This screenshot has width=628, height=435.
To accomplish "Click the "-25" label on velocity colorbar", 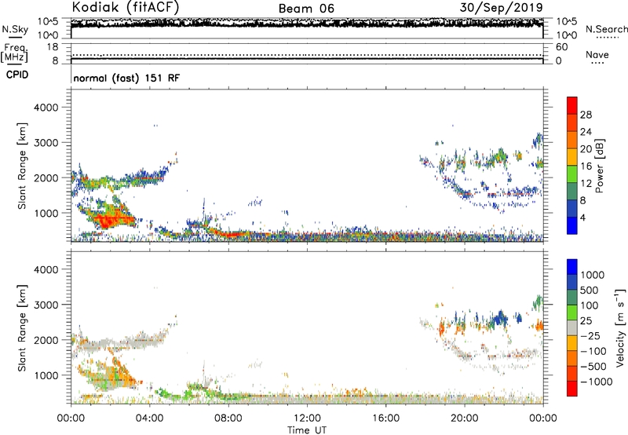I will [591, 335].
